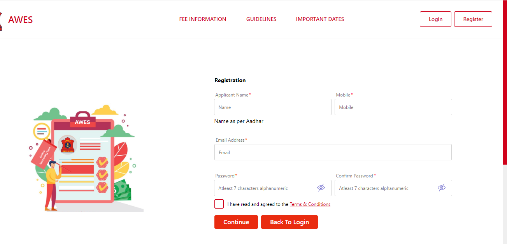Click the Confirm Password input field

click(x=389, y=188)
